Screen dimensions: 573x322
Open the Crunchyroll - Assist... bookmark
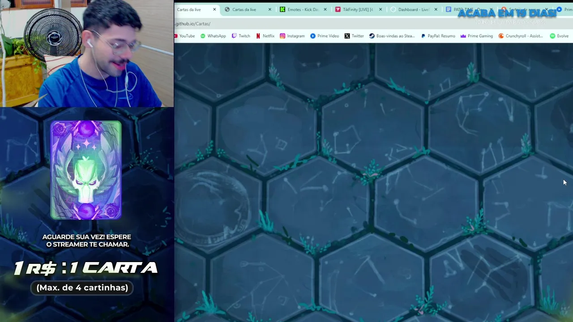pyautogui.click(x=521, y=36)
